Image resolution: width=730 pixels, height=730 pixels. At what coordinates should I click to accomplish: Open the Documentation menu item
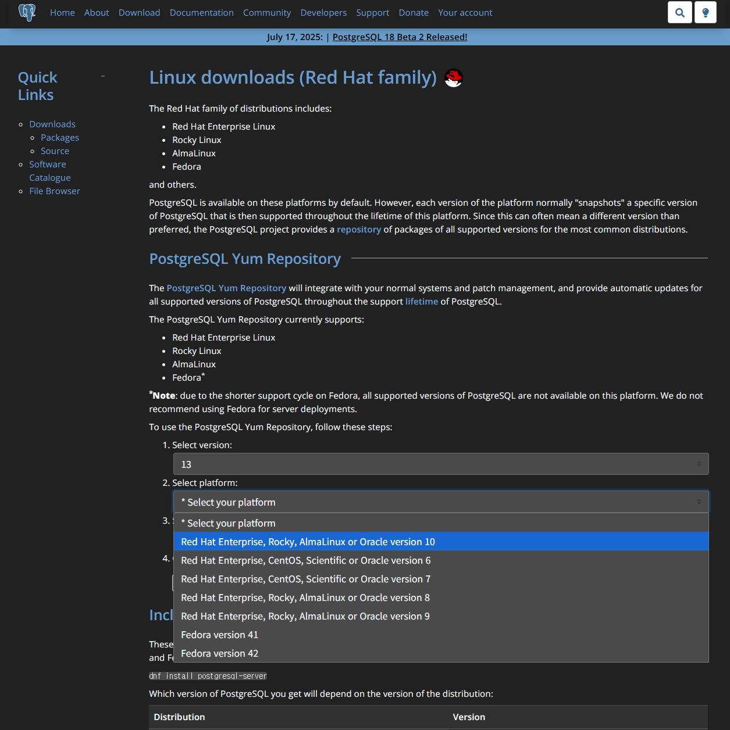coord(202,12)
